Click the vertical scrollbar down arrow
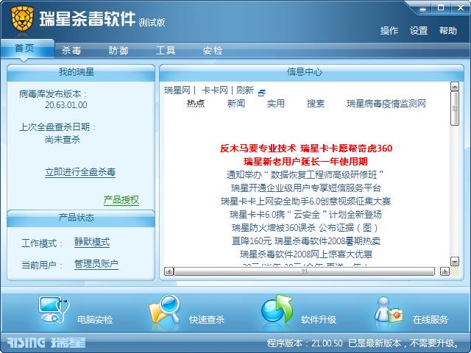The width and height of the screenshot is (471, 353). point(455,262)
